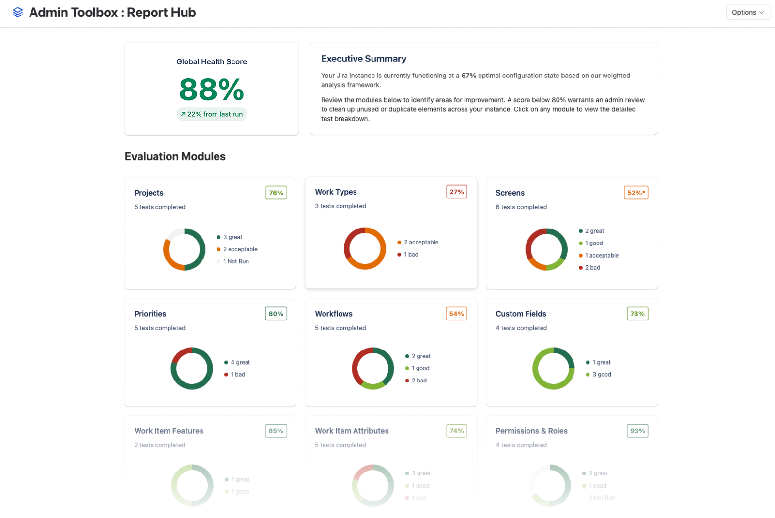
Task: Click the green legend dot beside '3 great' in Projects
Action: 218,237
